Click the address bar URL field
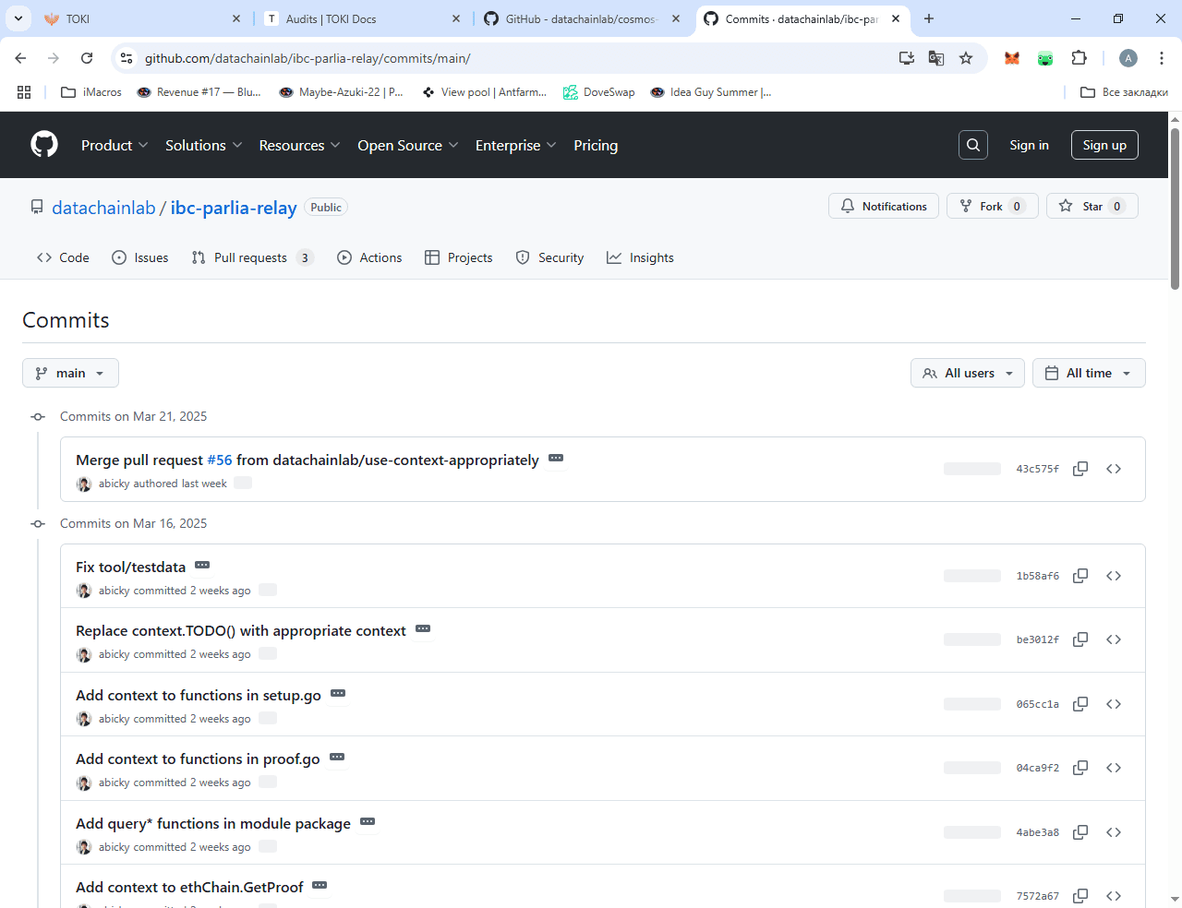This screenshot has height=908, width=1182. point(517,58)
